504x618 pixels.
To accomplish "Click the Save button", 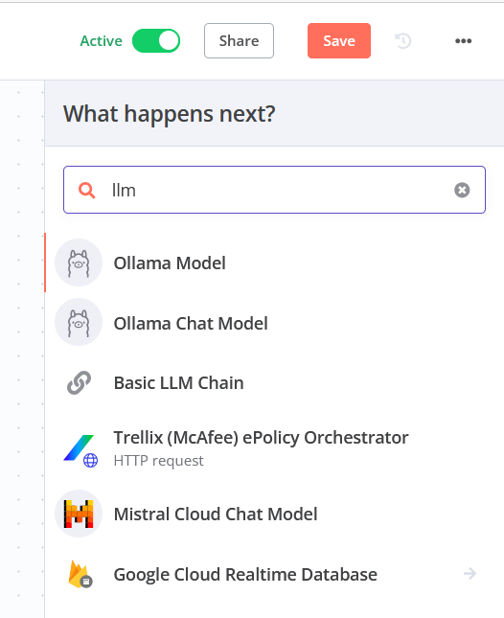I will (339, 40).
